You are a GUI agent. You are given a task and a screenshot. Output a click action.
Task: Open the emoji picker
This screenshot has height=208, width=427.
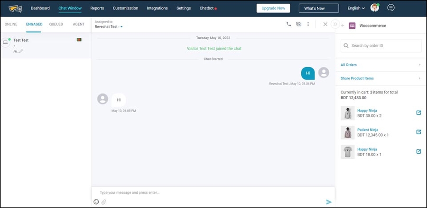pyautogui.click(x=96, y=202)
